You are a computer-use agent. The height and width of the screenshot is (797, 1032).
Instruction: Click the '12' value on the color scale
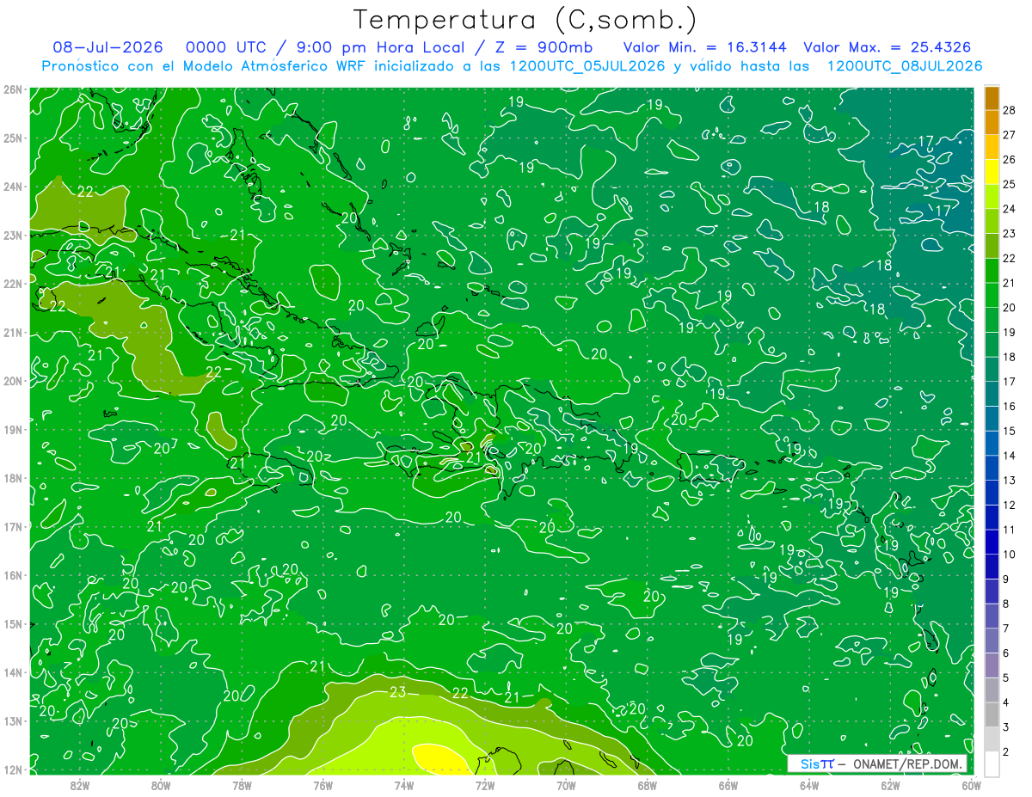pos(1009,505)
